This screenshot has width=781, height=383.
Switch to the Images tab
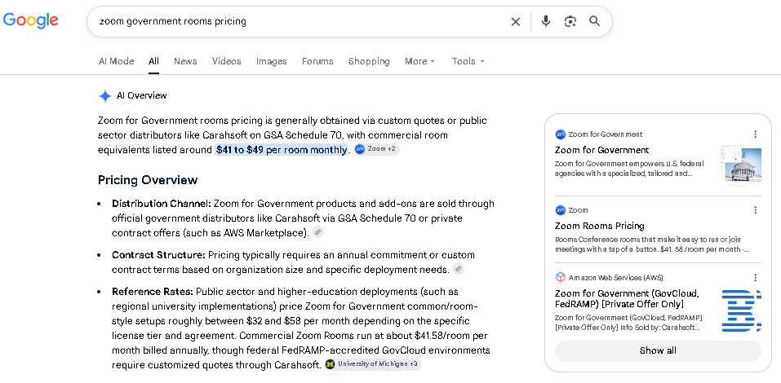tap(272, 61)
